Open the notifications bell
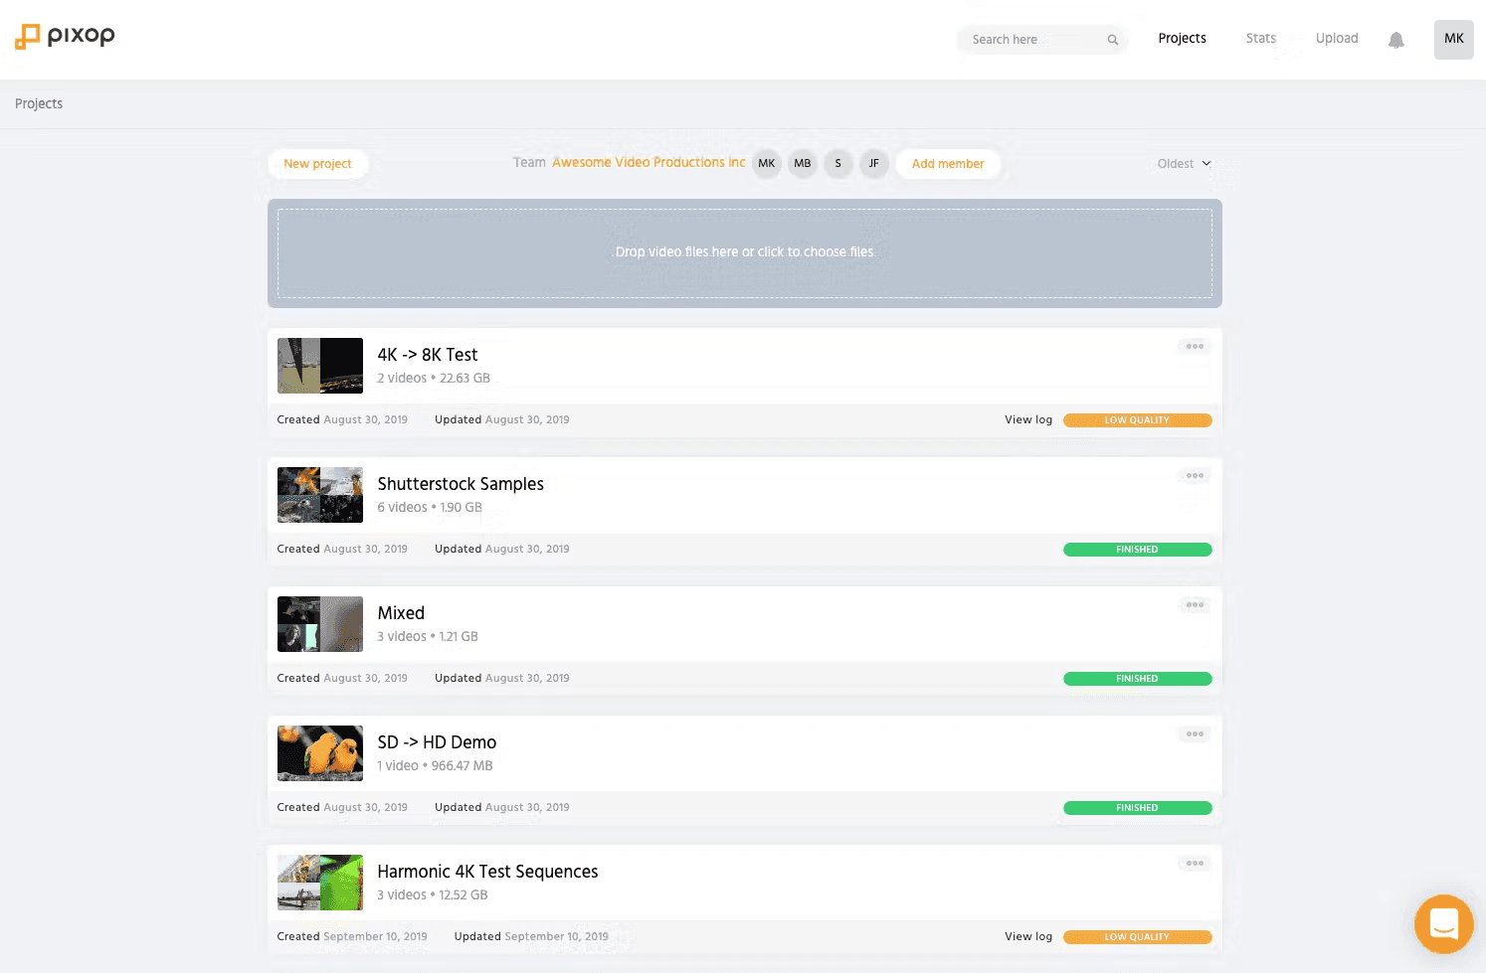Screen dimensions: 1486x973 pos(1396,40)
